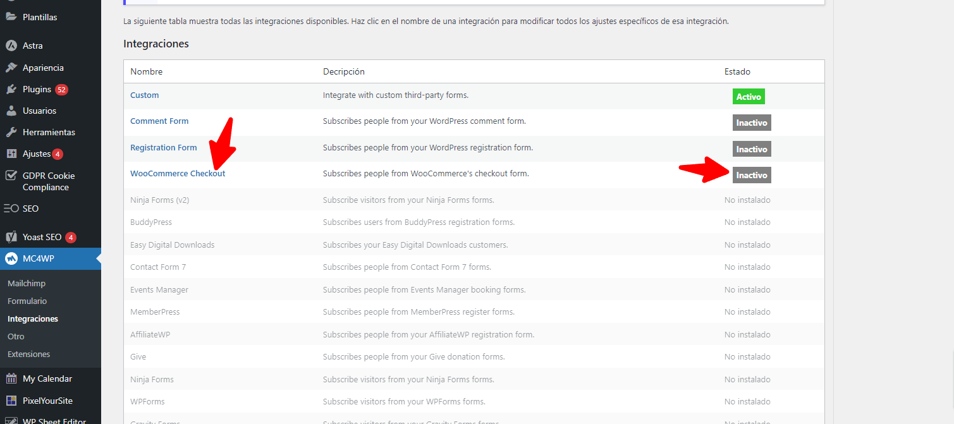The height and width of the screenshot is (424, 954).
Task: Click the Events Manager row name
Action: tap(159, 289)
